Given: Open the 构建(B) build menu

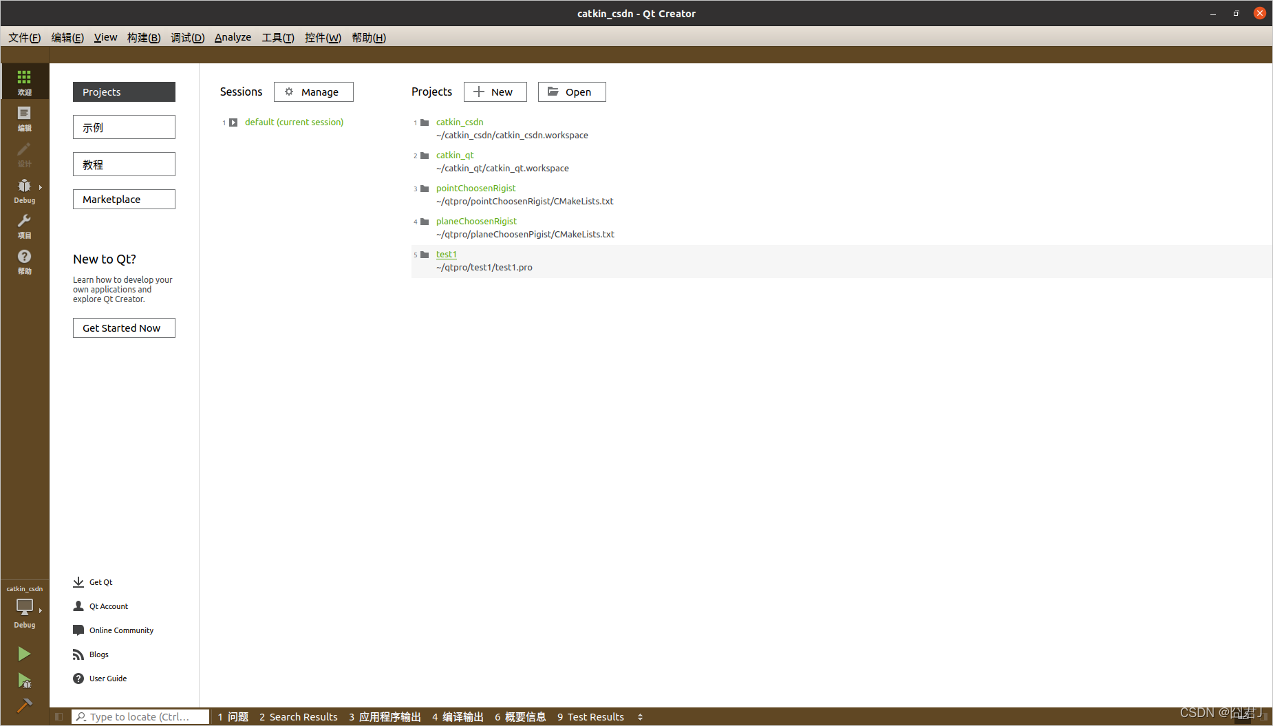Looking at the screenshot, I should pyautogui.click(x=144, y=37).
